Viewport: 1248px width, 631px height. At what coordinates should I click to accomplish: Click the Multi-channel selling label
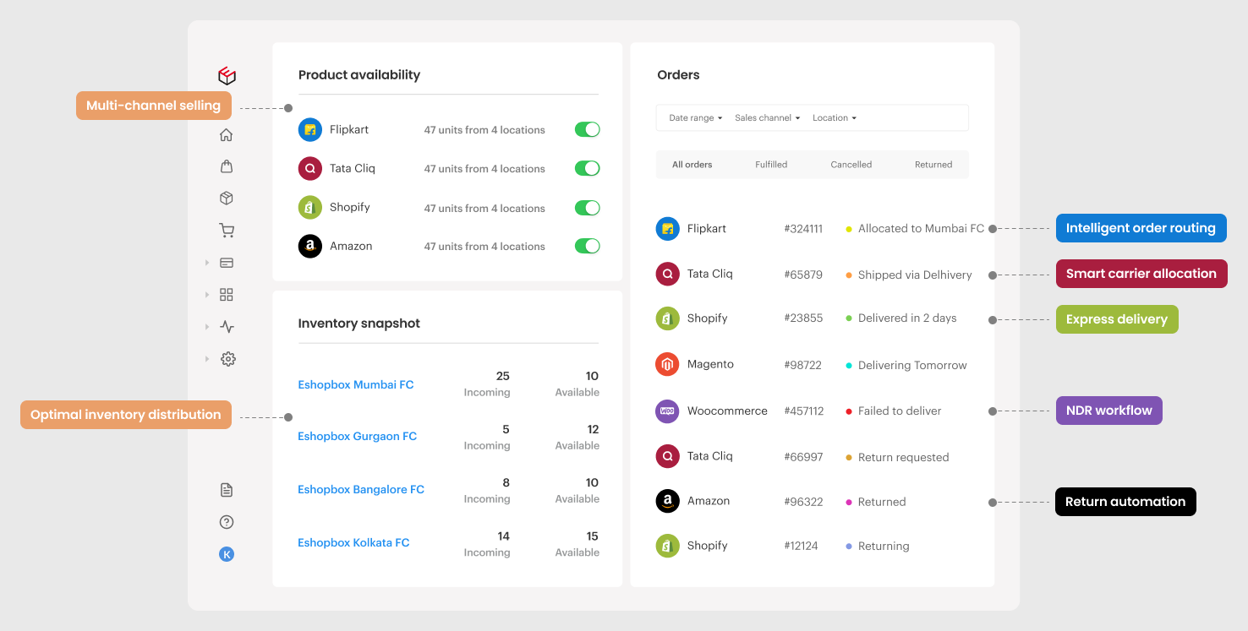(x=154, y=106)
